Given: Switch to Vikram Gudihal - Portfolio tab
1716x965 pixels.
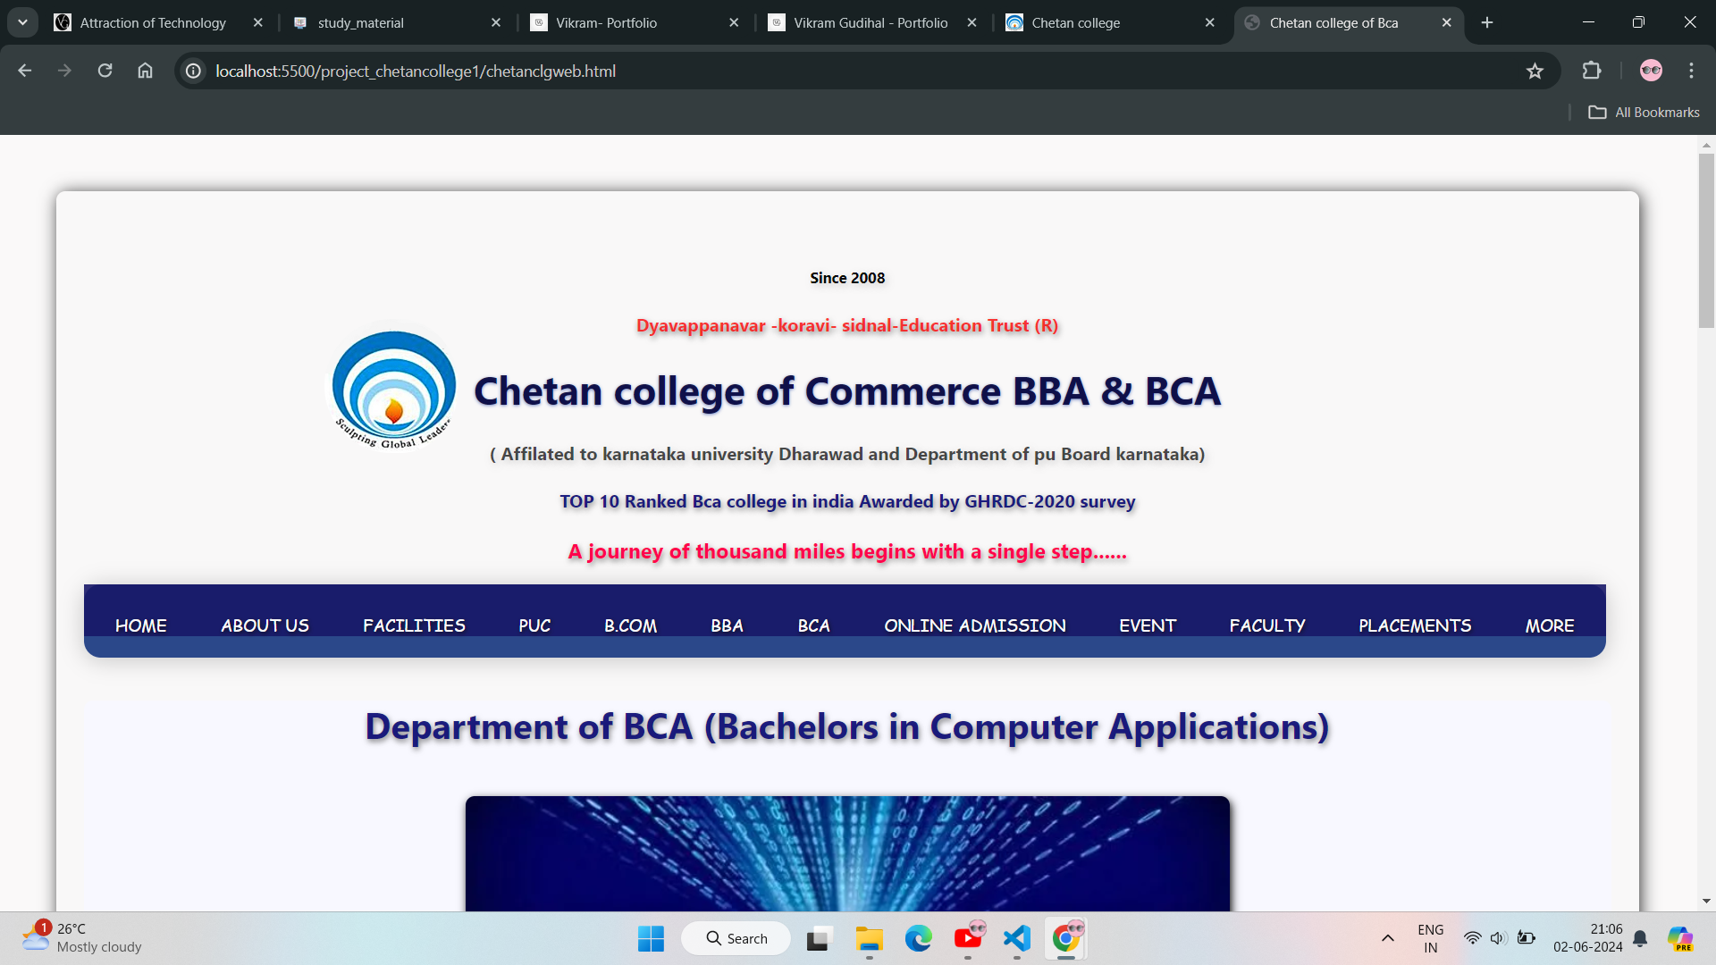Looking at the screenshot, I should pos(872,22).
